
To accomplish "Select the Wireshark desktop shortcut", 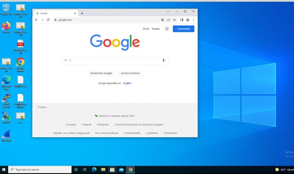I will pyautogui.click(x=6, y=136).
